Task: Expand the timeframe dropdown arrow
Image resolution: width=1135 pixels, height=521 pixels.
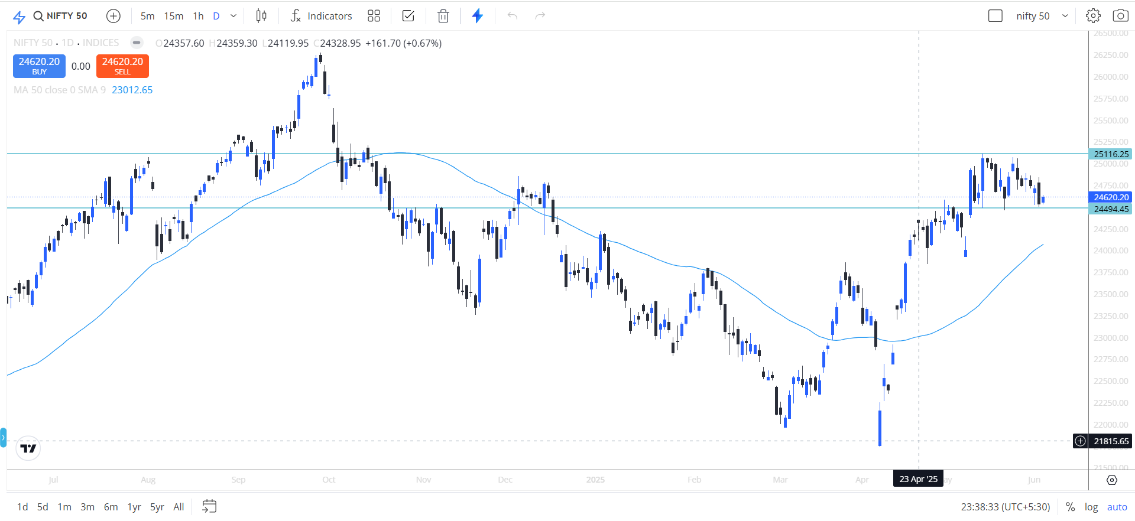Action: pos(234,16)
